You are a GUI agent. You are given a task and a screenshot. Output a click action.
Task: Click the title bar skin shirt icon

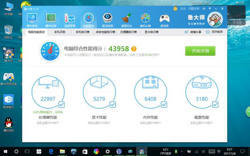[204, 9]
